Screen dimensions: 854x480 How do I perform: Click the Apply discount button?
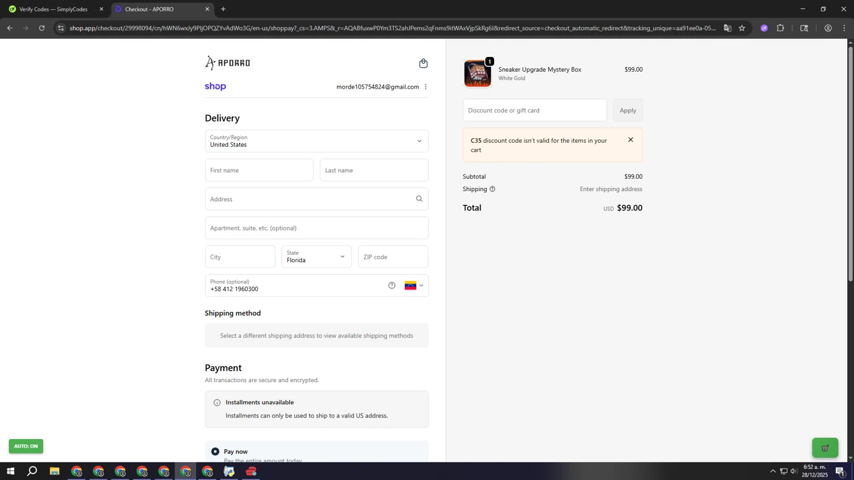pyautogui.click(x=628, y=110)
